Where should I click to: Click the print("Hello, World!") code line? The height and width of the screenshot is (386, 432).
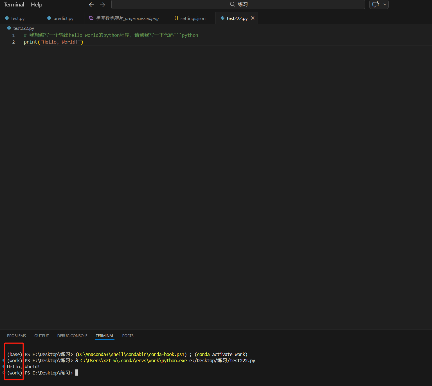point(53,42)
